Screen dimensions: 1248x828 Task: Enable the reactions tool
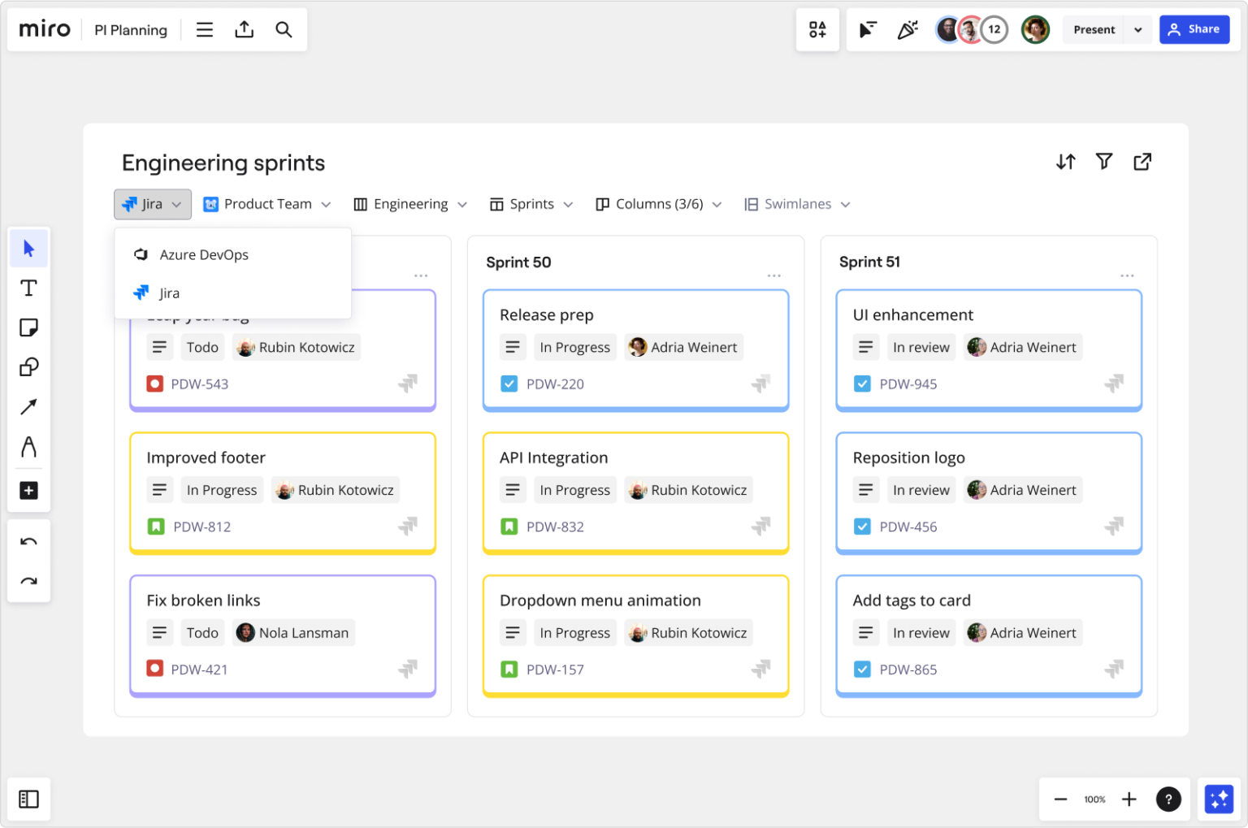[908, 29]
